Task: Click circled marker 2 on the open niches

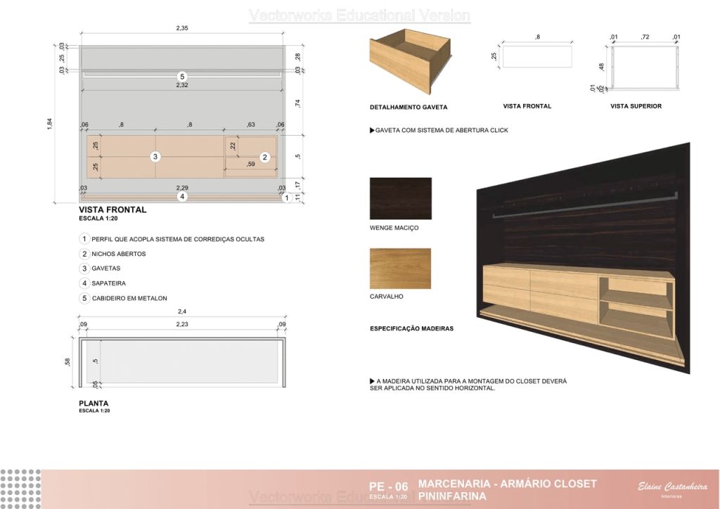Action: (x=264, y=157)
